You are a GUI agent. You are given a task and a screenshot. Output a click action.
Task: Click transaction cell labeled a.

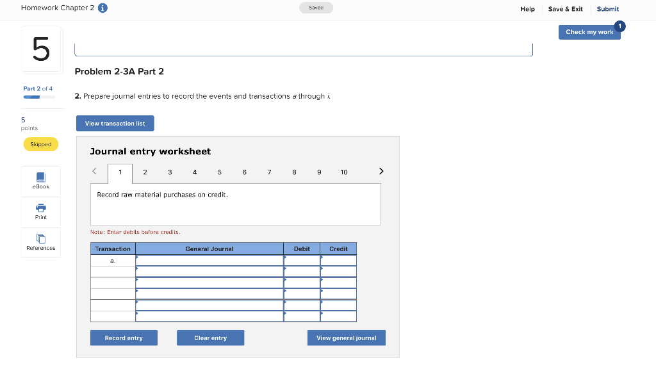(x=113, y=261)
